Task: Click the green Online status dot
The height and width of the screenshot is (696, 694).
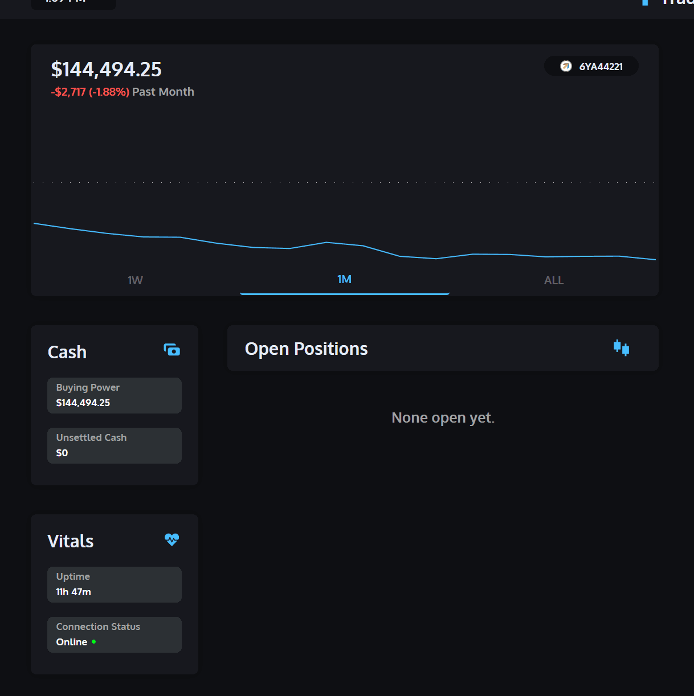Action: click(94, 642)
